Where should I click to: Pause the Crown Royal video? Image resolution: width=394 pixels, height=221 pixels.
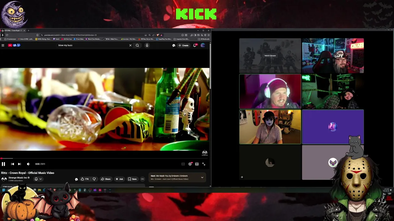3,164
